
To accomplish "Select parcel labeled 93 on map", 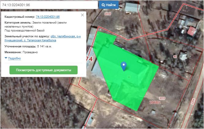I will 175,57.
